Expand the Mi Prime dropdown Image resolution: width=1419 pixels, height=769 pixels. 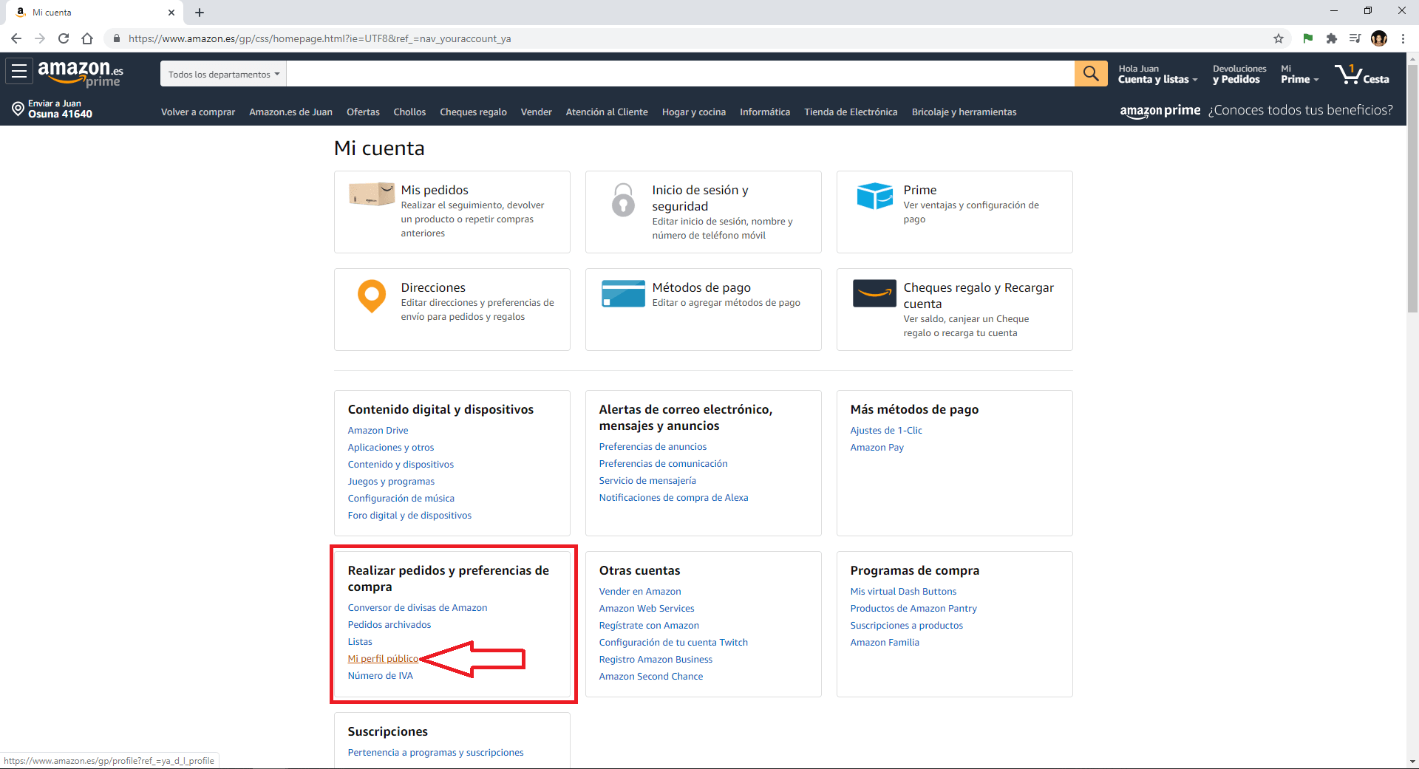coord(1299,74)
